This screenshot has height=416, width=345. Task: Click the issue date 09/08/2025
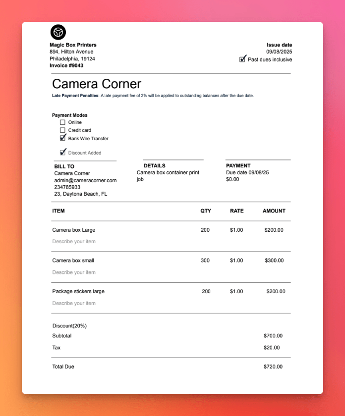(x=279, y=52)
